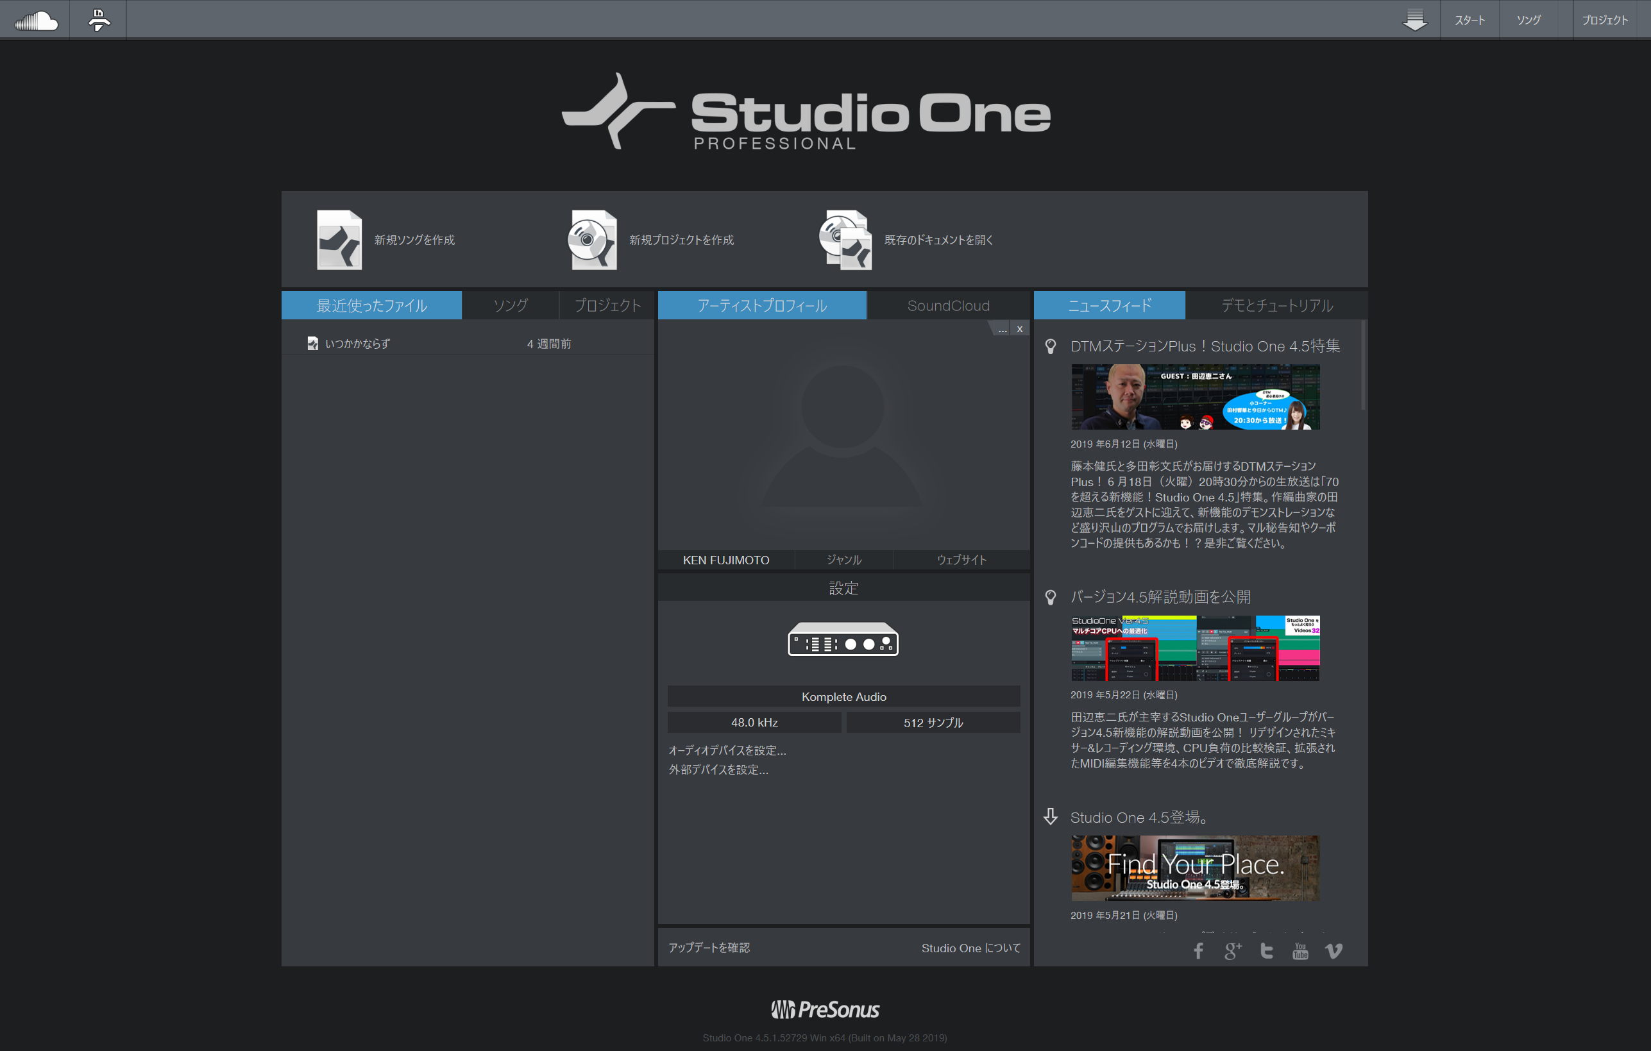
Task: Click the 4 週間前 timestamp
Action: coord(548,344)
